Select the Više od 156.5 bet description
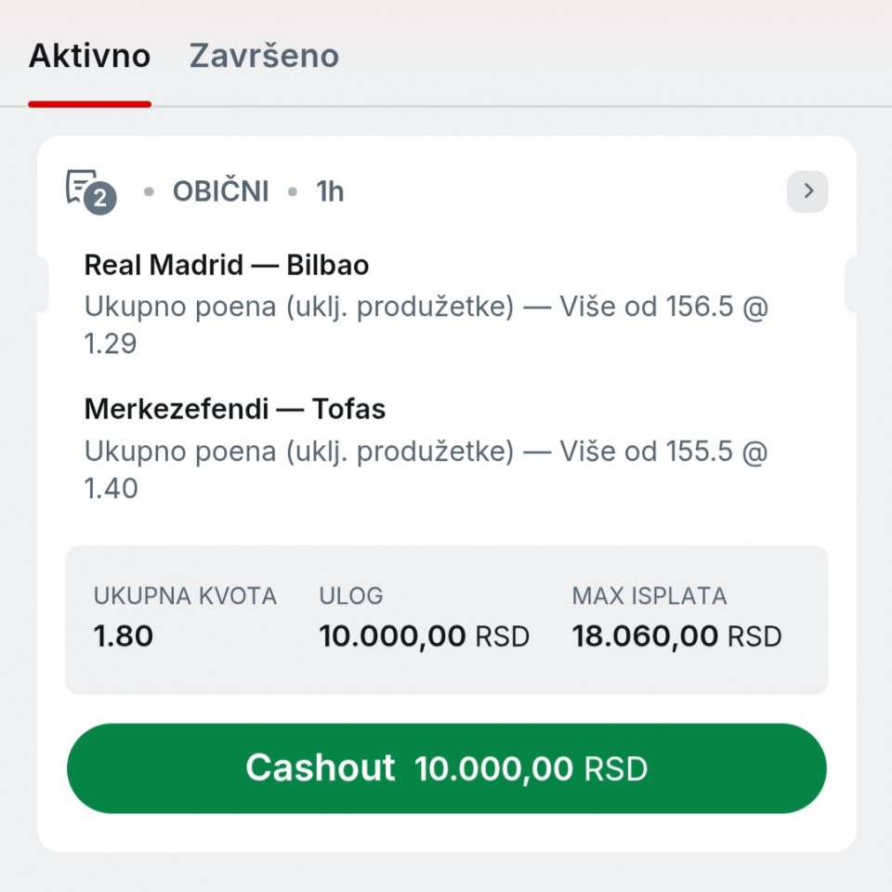This screenshot has height=892, width=892. pos(426,307)
